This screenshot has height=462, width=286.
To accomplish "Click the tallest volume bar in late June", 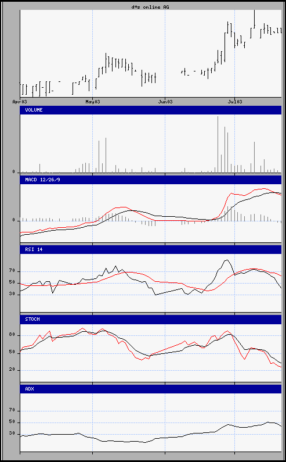I will pos(218,144).
